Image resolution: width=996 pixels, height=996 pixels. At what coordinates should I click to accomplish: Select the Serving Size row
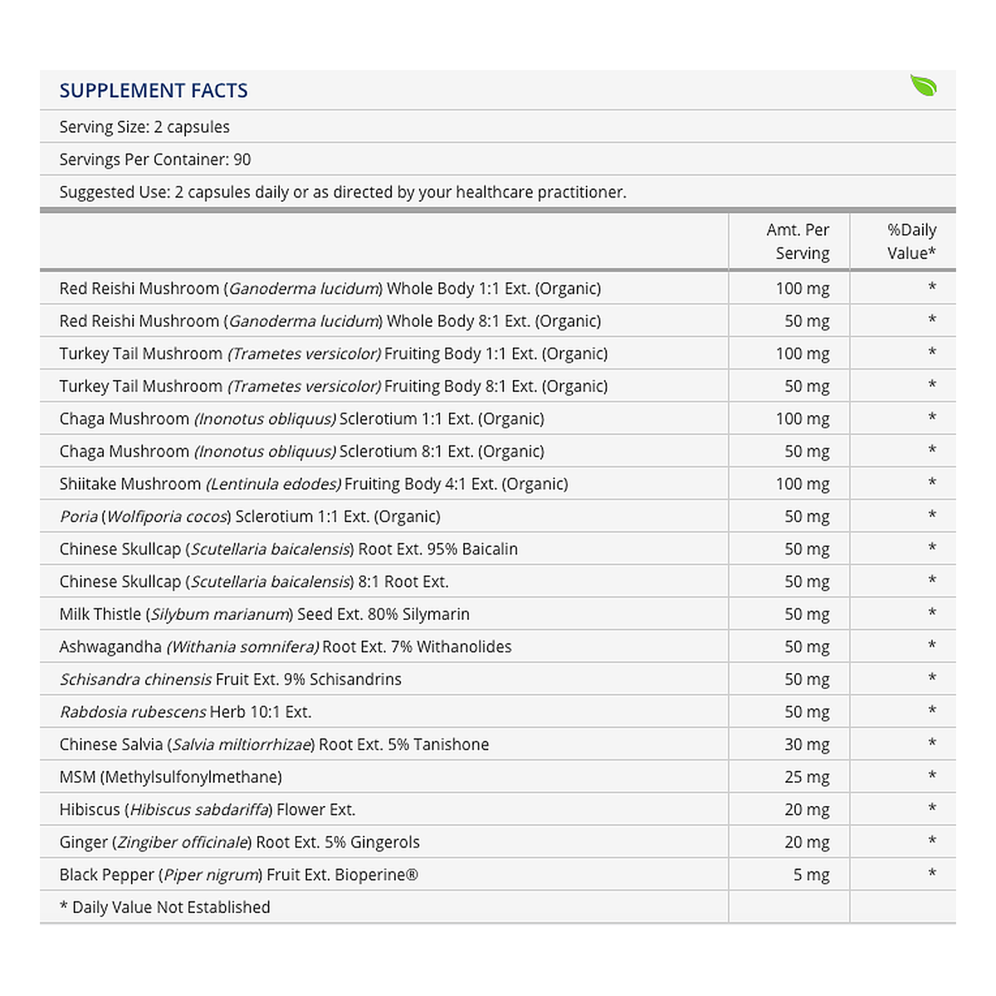coord(498,127)
